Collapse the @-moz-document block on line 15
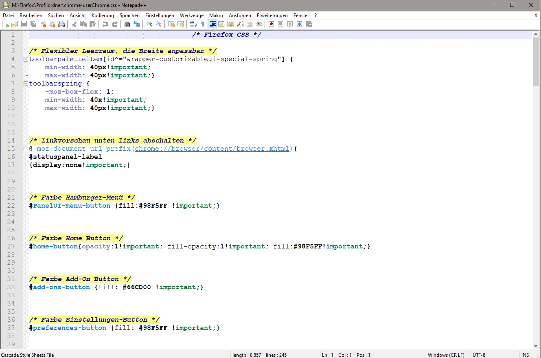 [26, 149]
